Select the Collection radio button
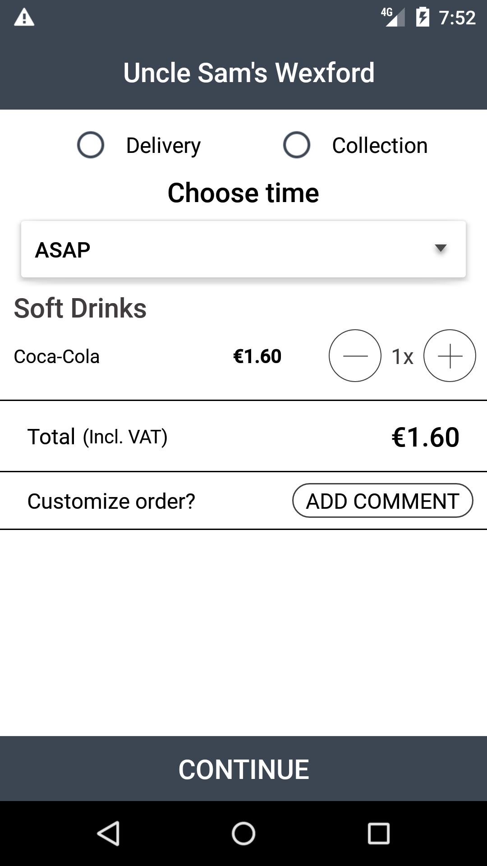Image resolution: width=487 pixels, height=866 pixels. coord(296,145)
